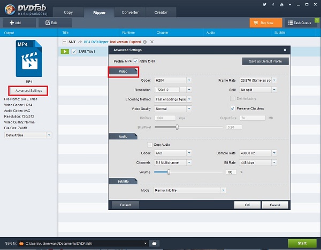
Task: Click the Chapter column header
Action: (x=162, y=33)
